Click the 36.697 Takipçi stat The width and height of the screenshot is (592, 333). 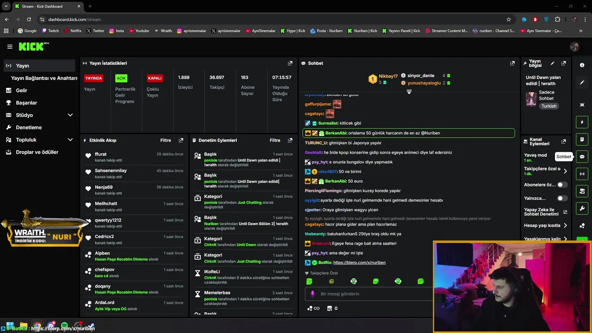coord(217,82)
